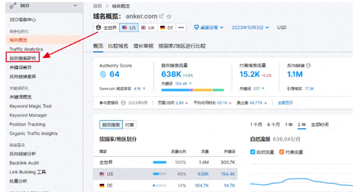Open Keyword Manager in sidebar
The width and height of the screenshot is (354, 192).
[x=28, y=115]
